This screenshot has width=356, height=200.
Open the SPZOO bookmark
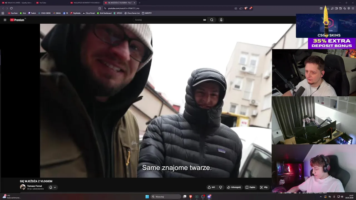coord(118,13)
